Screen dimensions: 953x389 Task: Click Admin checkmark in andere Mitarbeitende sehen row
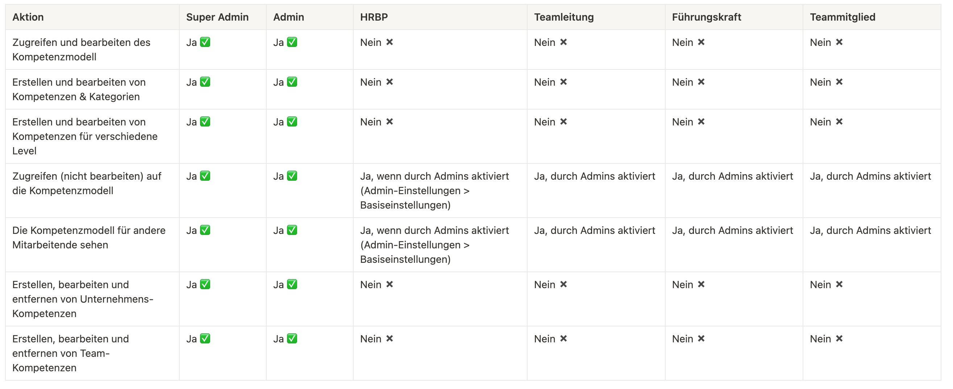[x=292, y=230]
